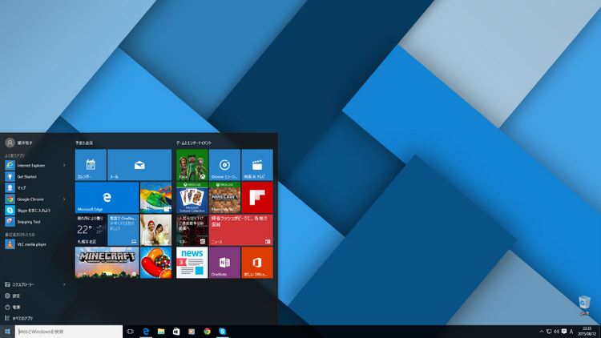This screenshot has height=338, width=601.
Task: Open the Groove Music tile
Action: 224,165
